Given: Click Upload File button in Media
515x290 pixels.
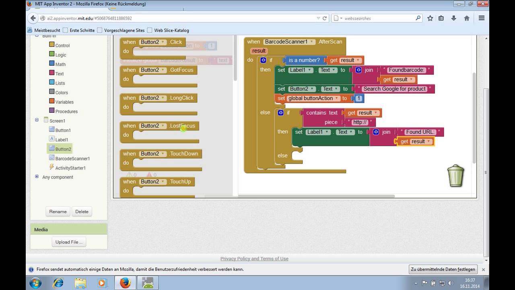Looking at the screenshot, I should (x=69, y=242).
